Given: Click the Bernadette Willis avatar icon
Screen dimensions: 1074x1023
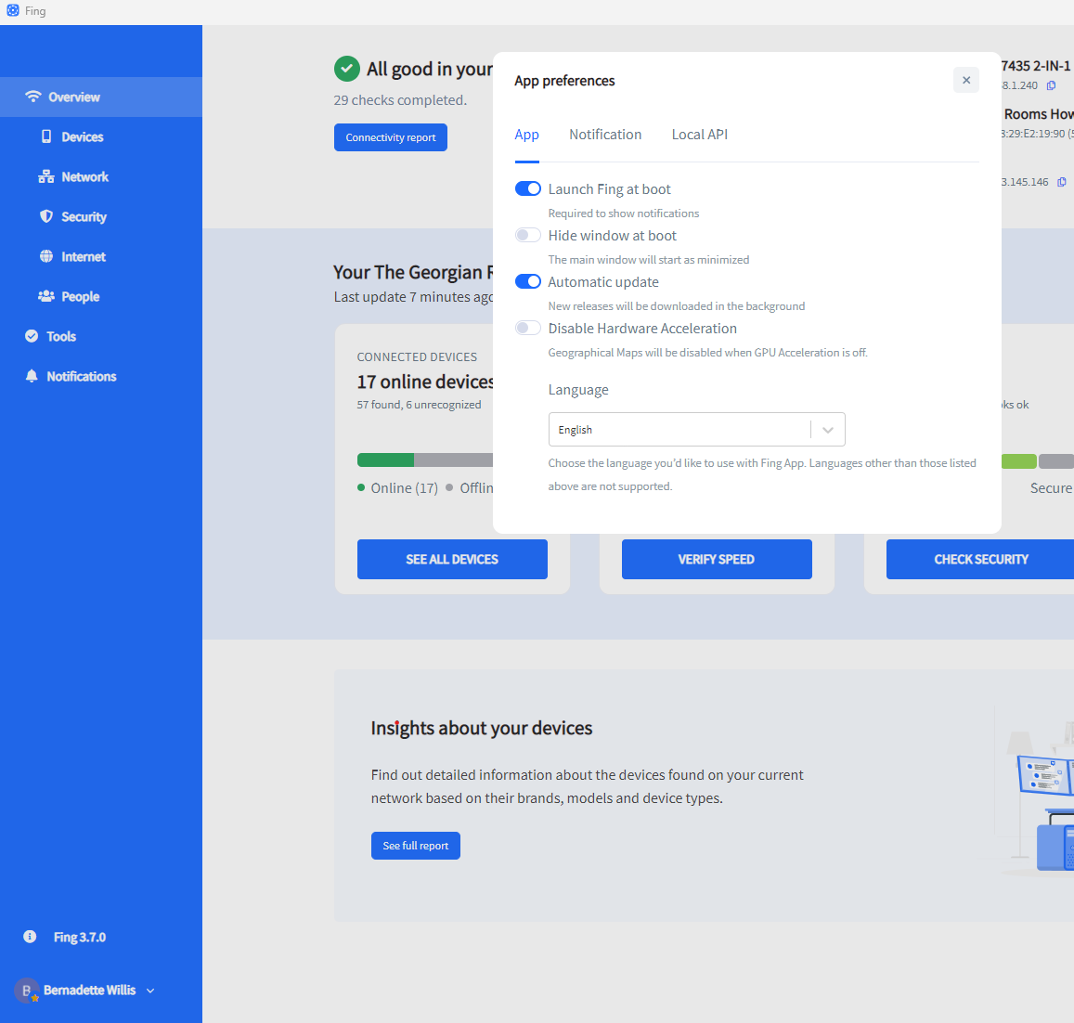Looking at the screenshot, I should pyautogui.click(x=27, y=991).
